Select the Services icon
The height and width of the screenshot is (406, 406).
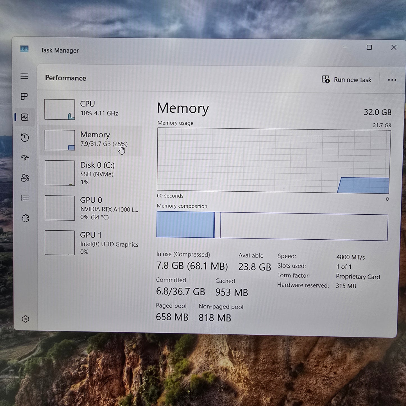25,218
